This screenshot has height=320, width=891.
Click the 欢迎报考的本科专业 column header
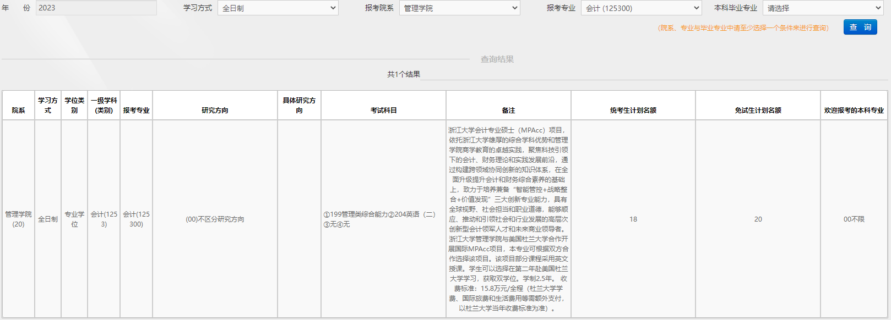pyautogui.click(x=854, y=110)
